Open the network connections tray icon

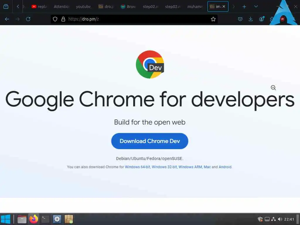(x=274, y=219)
